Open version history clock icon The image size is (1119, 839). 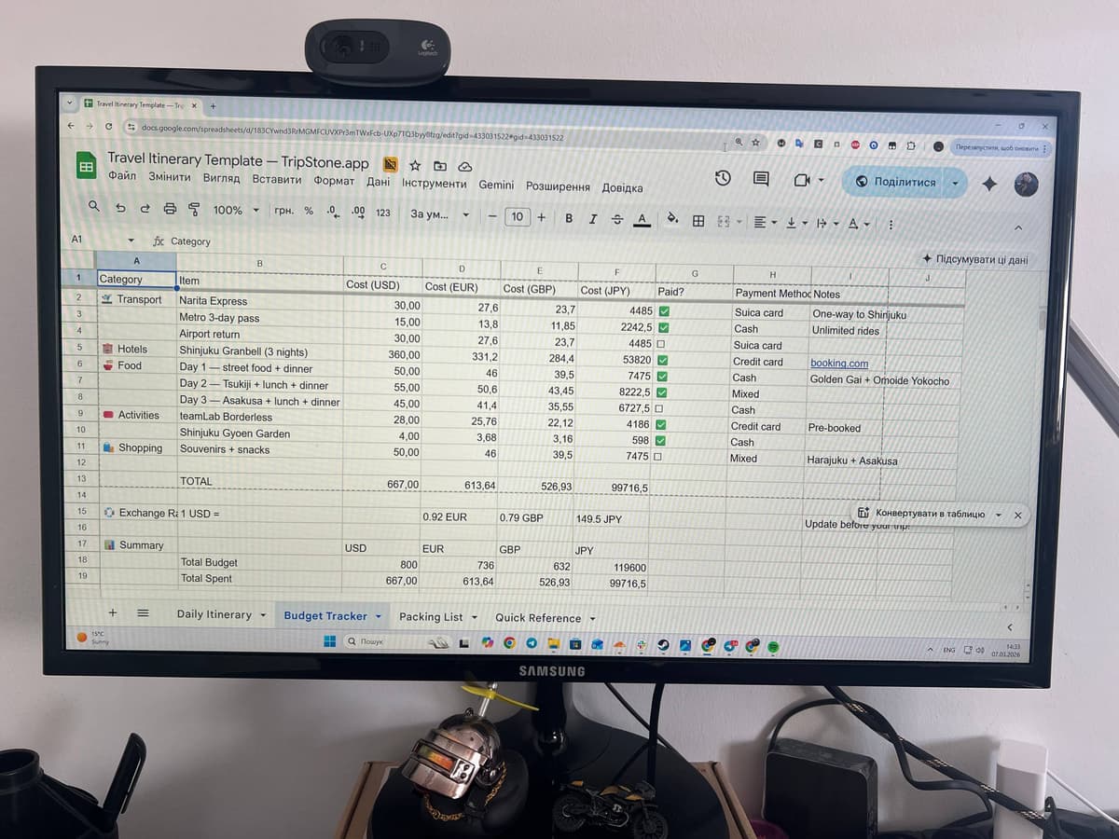(723, 179)
